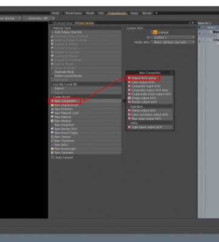Viewport: 219px width, 242px height.
Task: Switch to the Octane_Nodes tab
Action: (84, 23)
